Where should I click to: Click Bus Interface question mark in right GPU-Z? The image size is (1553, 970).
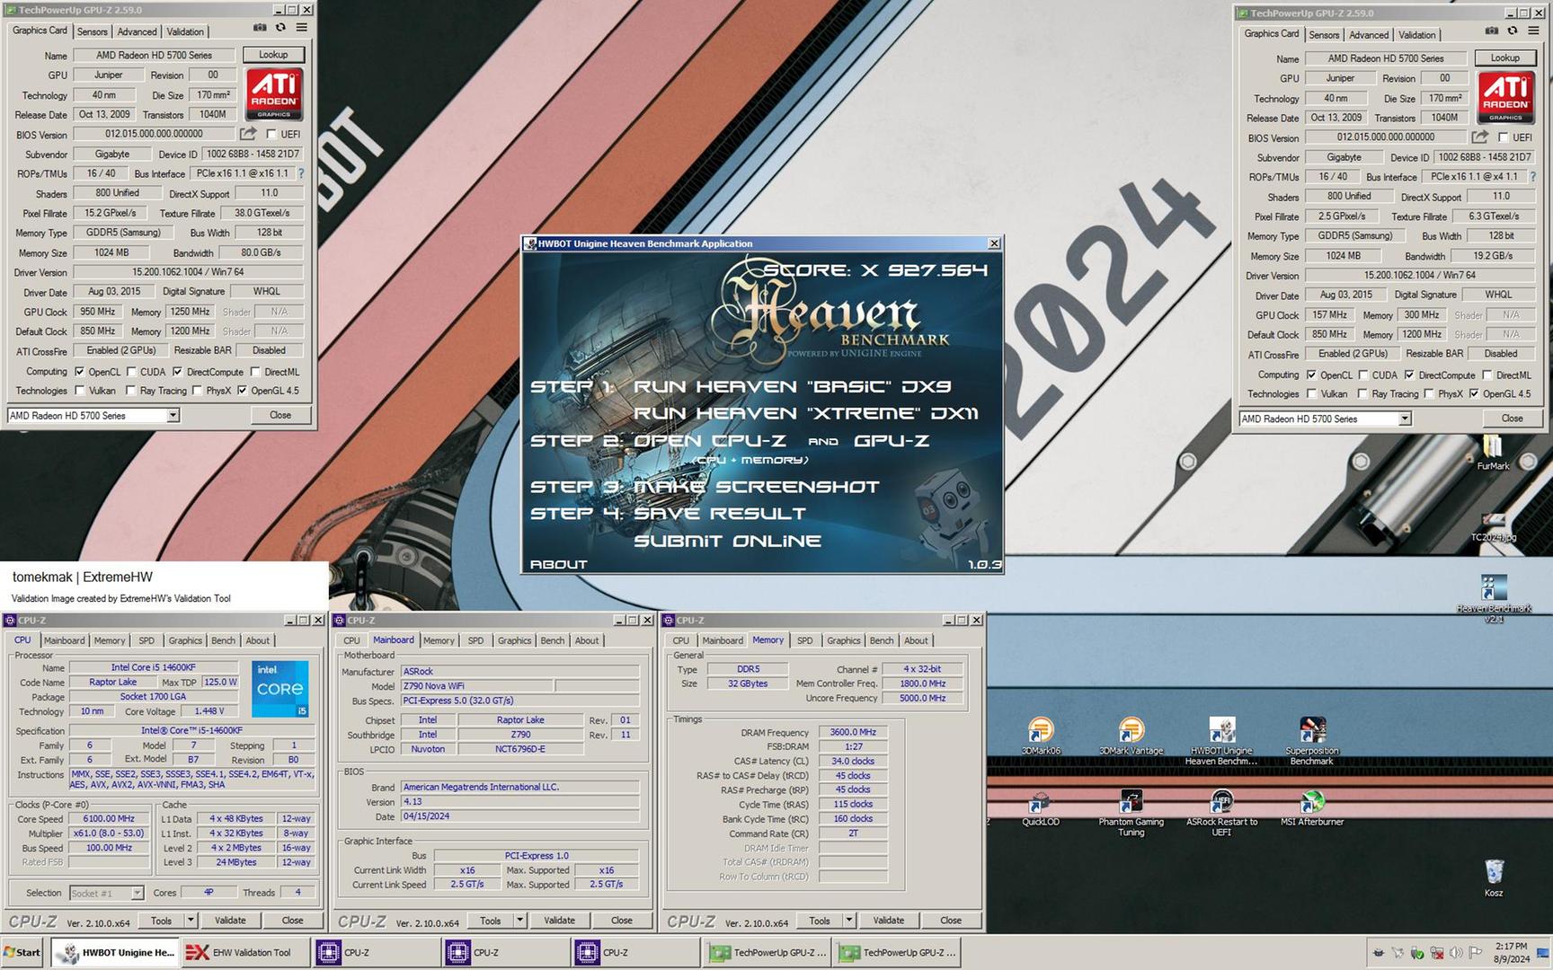[1533, 177]
